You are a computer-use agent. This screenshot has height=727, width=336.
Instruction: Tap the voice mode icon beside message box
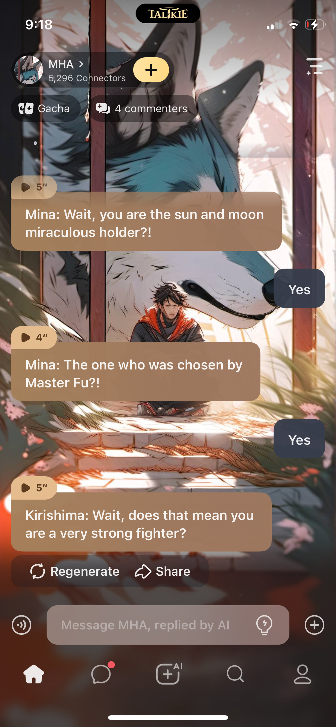pos(22,625)
